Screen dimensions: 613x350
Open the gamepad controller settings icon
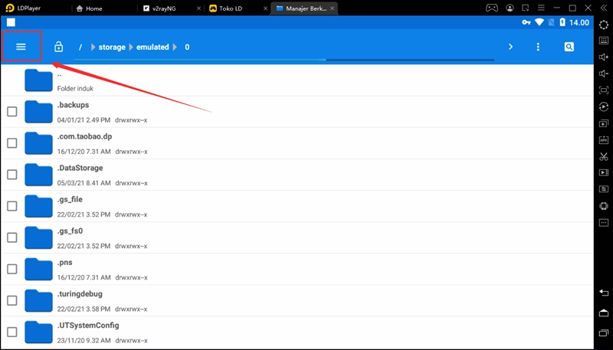pyautogui.click(x=491, y=8)
